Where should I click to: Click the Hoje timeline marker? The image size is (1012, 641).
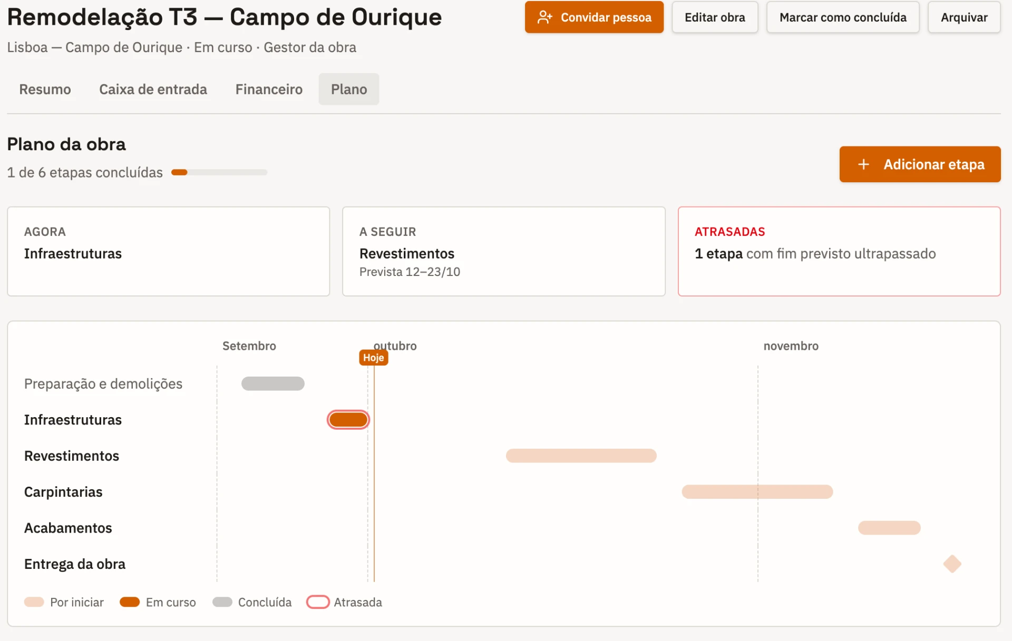pyautogui.click(x=374, y=358)
